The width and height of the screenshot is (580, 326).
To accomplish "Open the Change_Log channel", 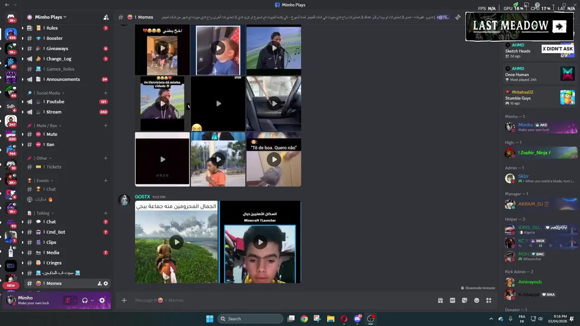I will (x=67, y=59).
